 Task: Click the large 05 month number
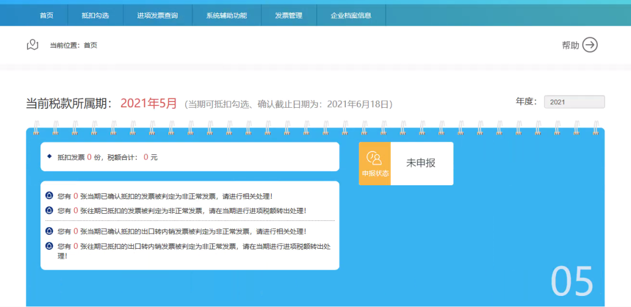pos(572,281)
